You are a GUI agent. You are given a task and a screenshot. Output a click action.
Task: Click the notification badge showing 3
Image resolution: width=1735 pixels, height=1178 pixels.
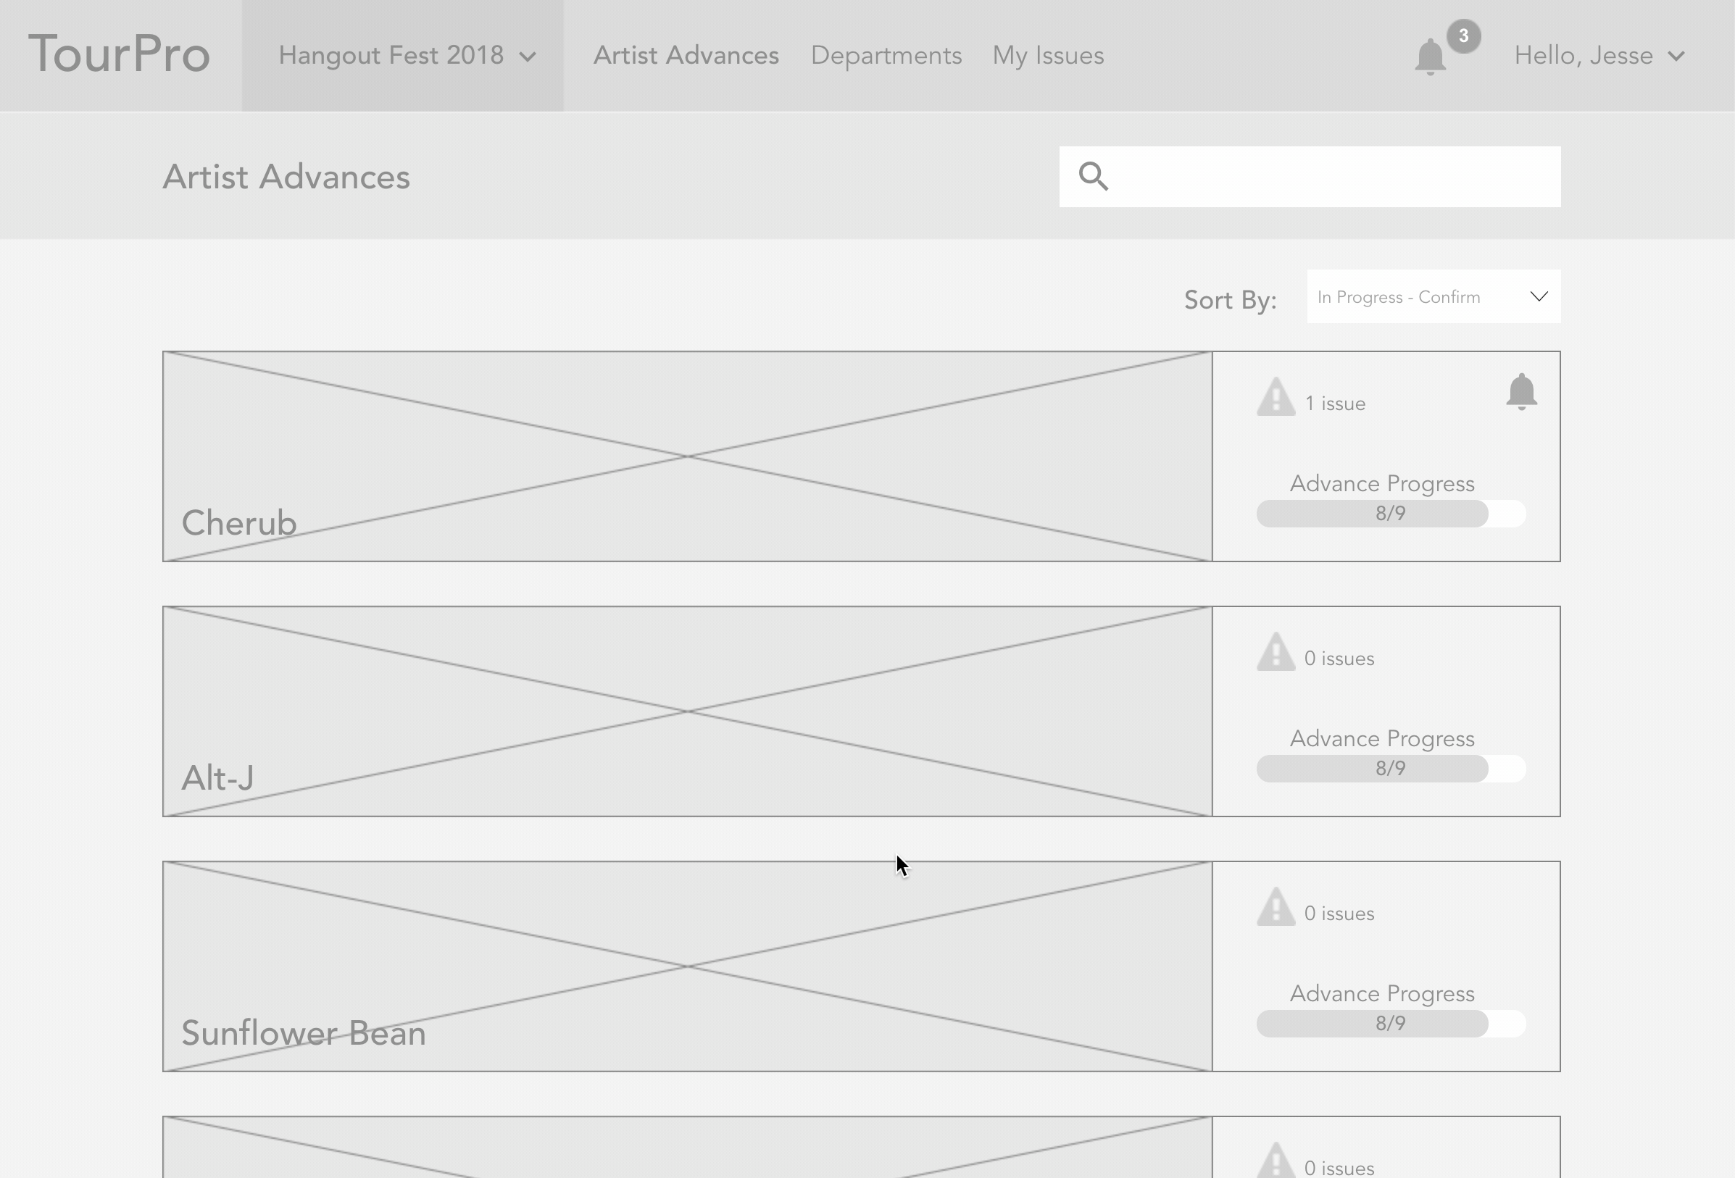(x=1463, y=35)
